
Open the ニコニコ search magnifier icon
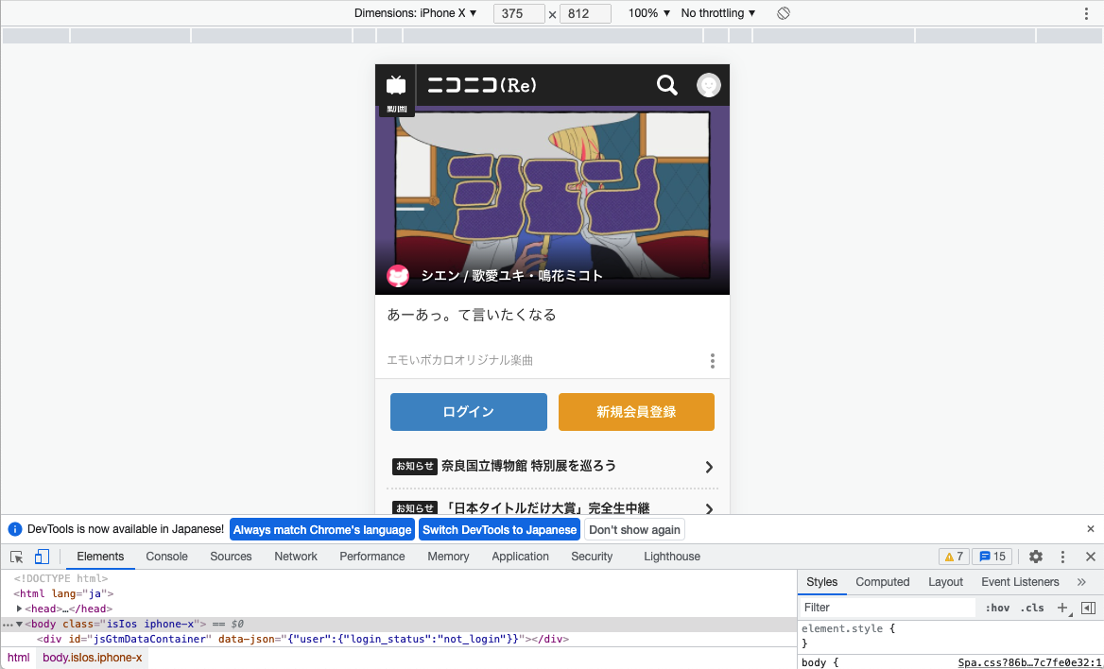coord(667,85)
